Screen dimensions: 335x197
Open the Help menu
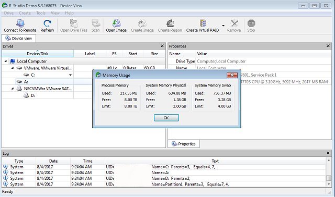[x=69, y=13]
